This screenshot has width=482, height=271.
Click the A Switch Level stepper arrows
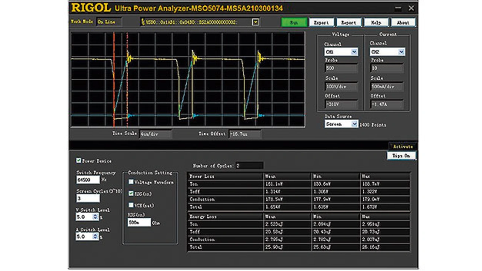[x=96, y=237]
